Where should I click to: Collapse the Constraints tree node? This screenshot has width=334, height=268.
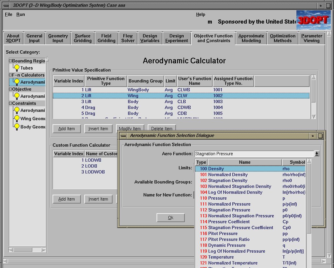click(x=10, y=103)
